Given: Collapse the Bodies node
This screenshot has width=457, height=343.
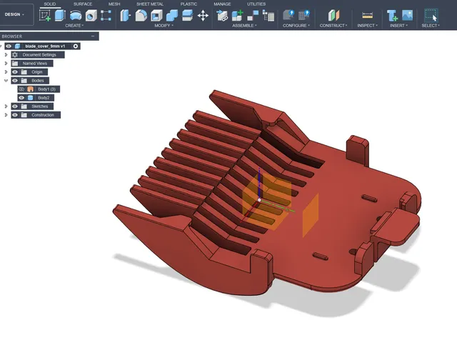Looking at the screenshot, I should point(6,81).
